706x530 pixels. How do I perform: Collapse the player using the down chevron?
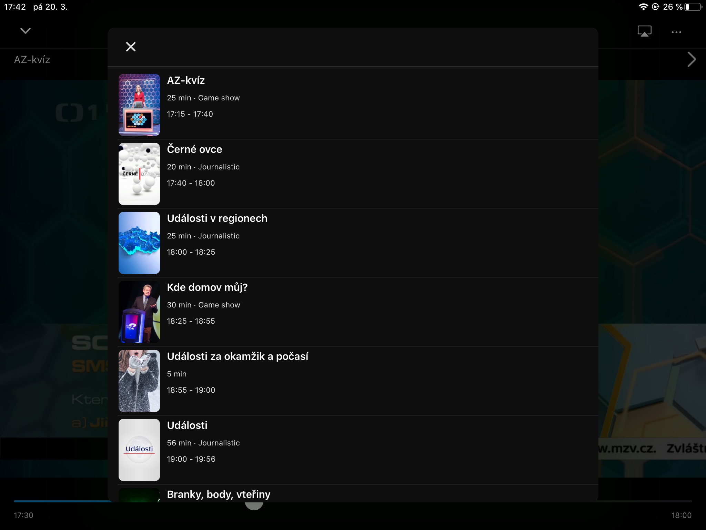coord(25,31)
